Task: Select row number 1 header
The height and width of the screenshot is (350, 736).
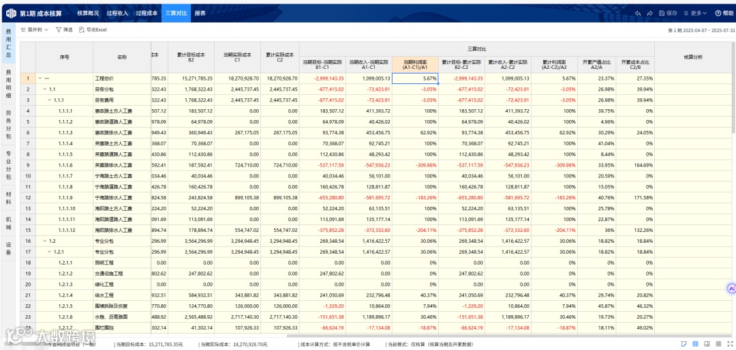Action: tap(28, 78)
